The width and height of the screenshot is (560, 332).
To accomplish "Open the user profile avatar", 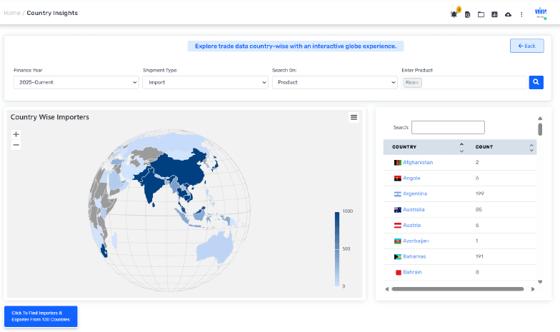I will tap(541, 14).
